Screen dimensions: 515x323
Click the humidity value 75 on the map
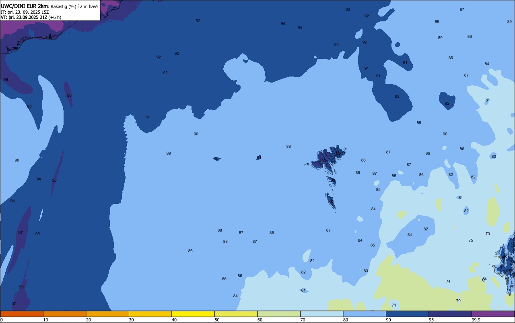tap(471, 240)
